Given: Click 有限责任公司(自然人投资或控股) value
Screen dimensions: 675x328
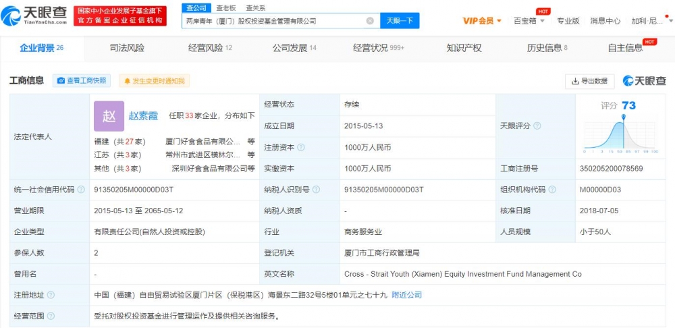Looking at the screenshot, I should coord(150,231).
